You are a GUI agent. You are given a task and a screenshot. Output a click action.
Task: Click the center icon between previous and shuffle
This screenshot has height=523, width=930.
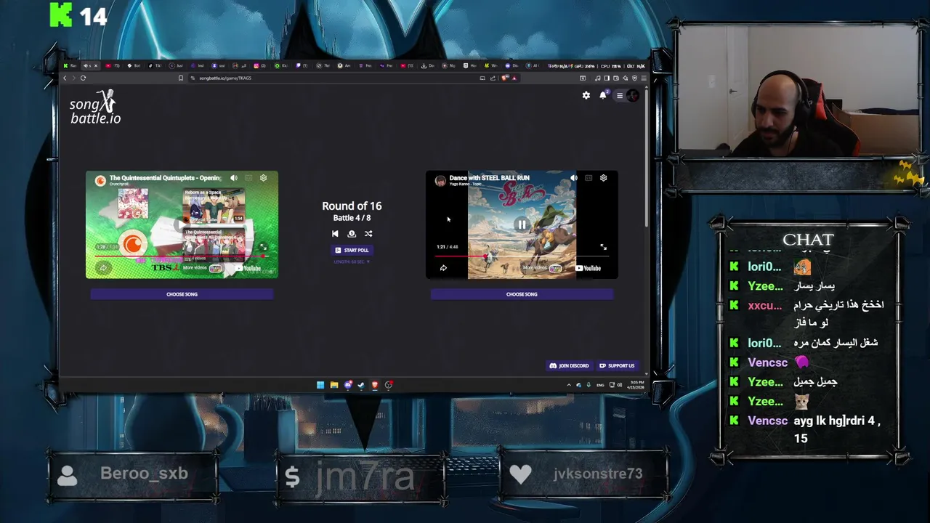pyautogui.click(x=352, y=234)
